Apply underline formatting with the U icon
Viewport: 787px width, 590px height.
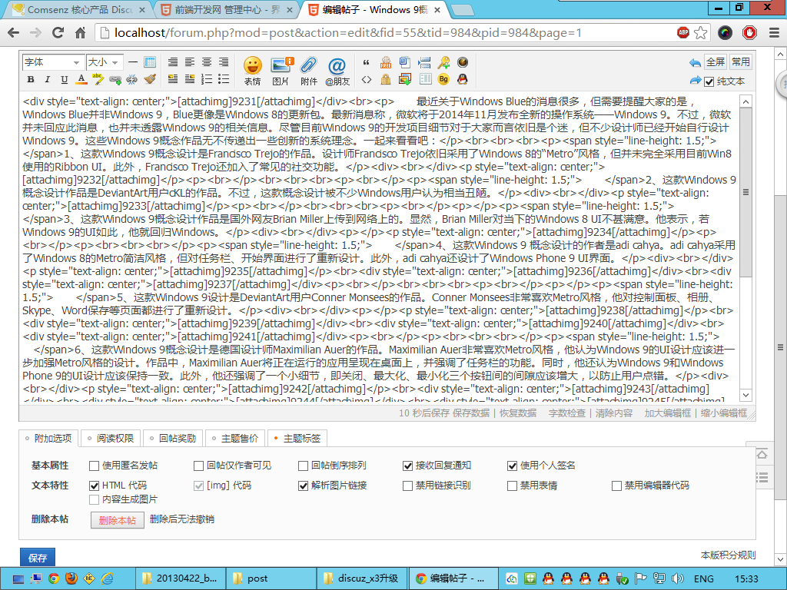point(65,79)
